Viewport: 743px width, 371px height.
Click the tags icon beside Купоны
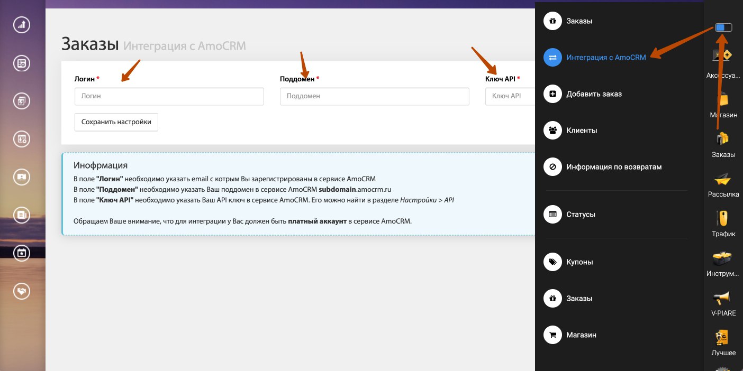click(552, 262)
